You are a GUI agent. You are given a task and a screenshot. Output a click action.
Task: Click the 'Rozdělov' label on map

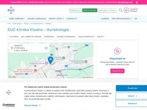(x=19, y=74)
